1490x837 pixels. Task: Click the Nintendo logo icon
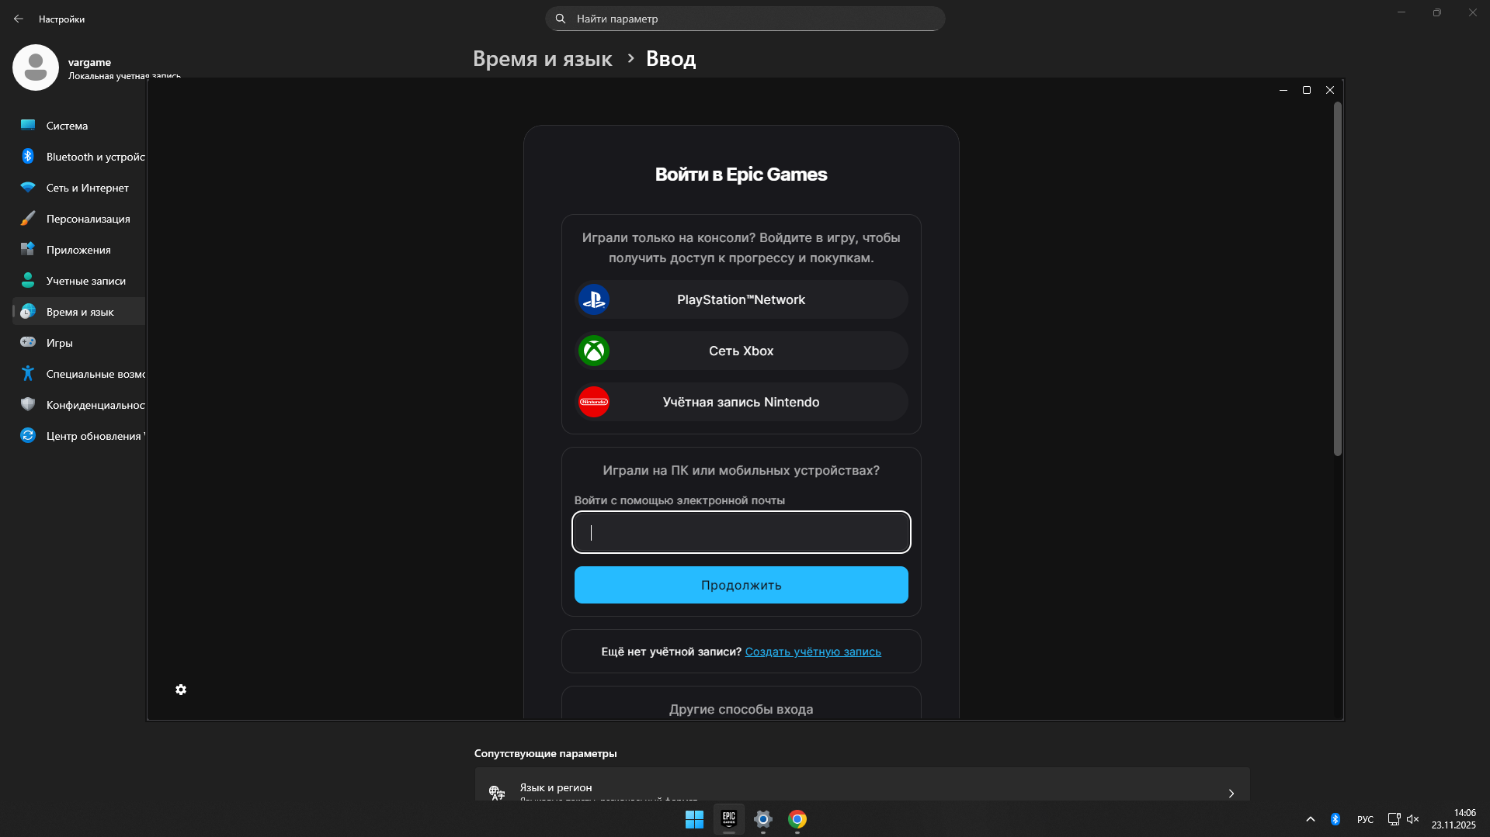(594, 402)
